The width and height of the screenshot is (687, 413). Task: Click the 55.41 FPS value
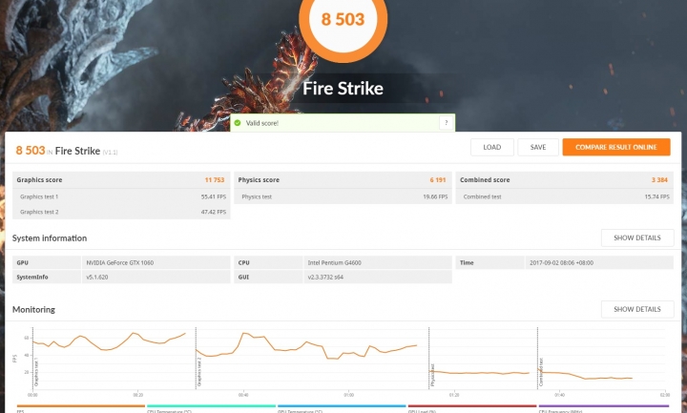pyautogui.click(x=214, y=197)
